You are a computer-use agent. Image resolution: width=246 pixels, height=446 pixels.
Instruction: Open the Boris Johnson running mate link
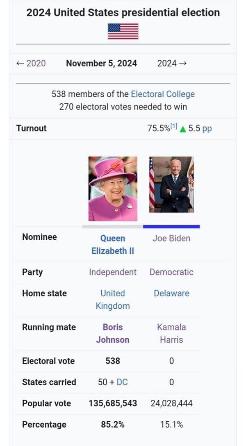[x=113, y=333]
